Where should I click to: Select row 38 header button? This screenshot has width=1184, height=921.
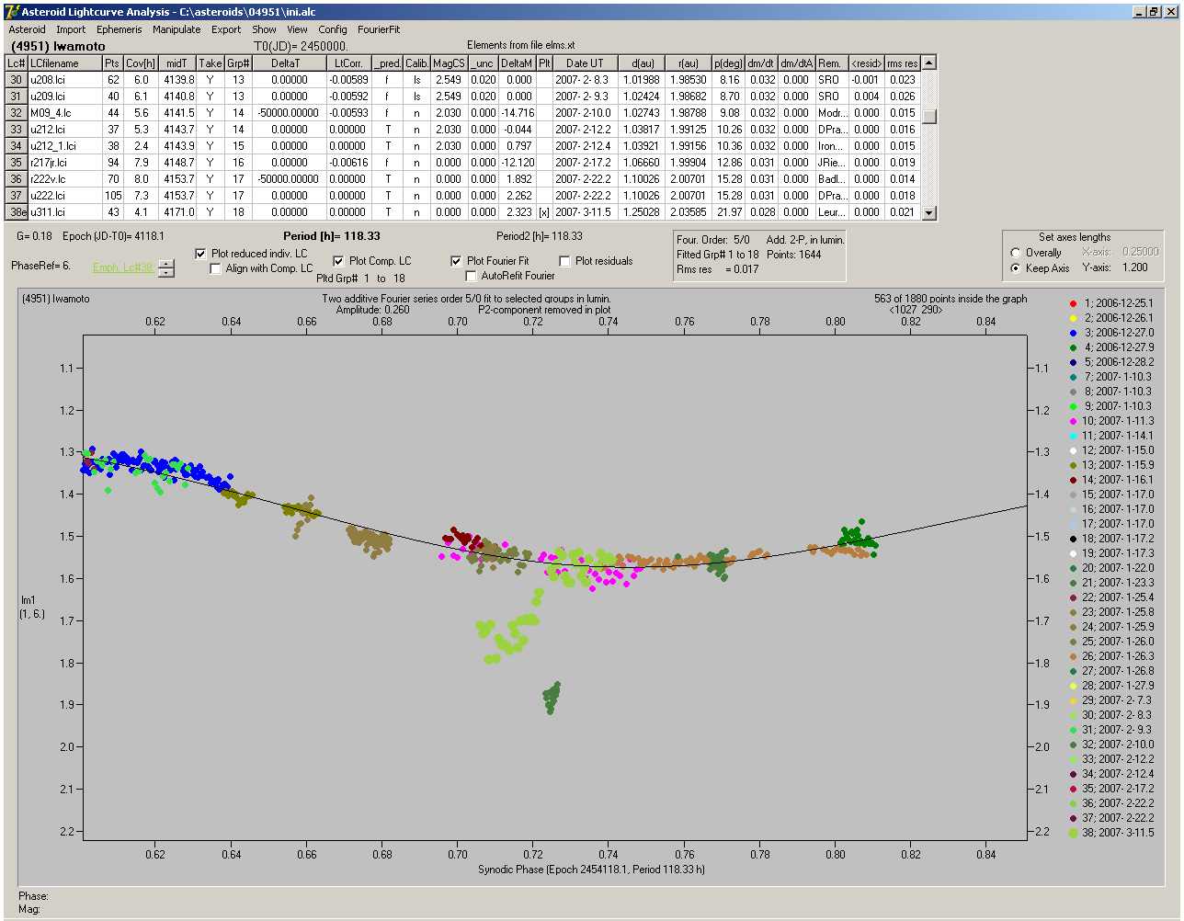pyautogui.click(x=17, y=212)
